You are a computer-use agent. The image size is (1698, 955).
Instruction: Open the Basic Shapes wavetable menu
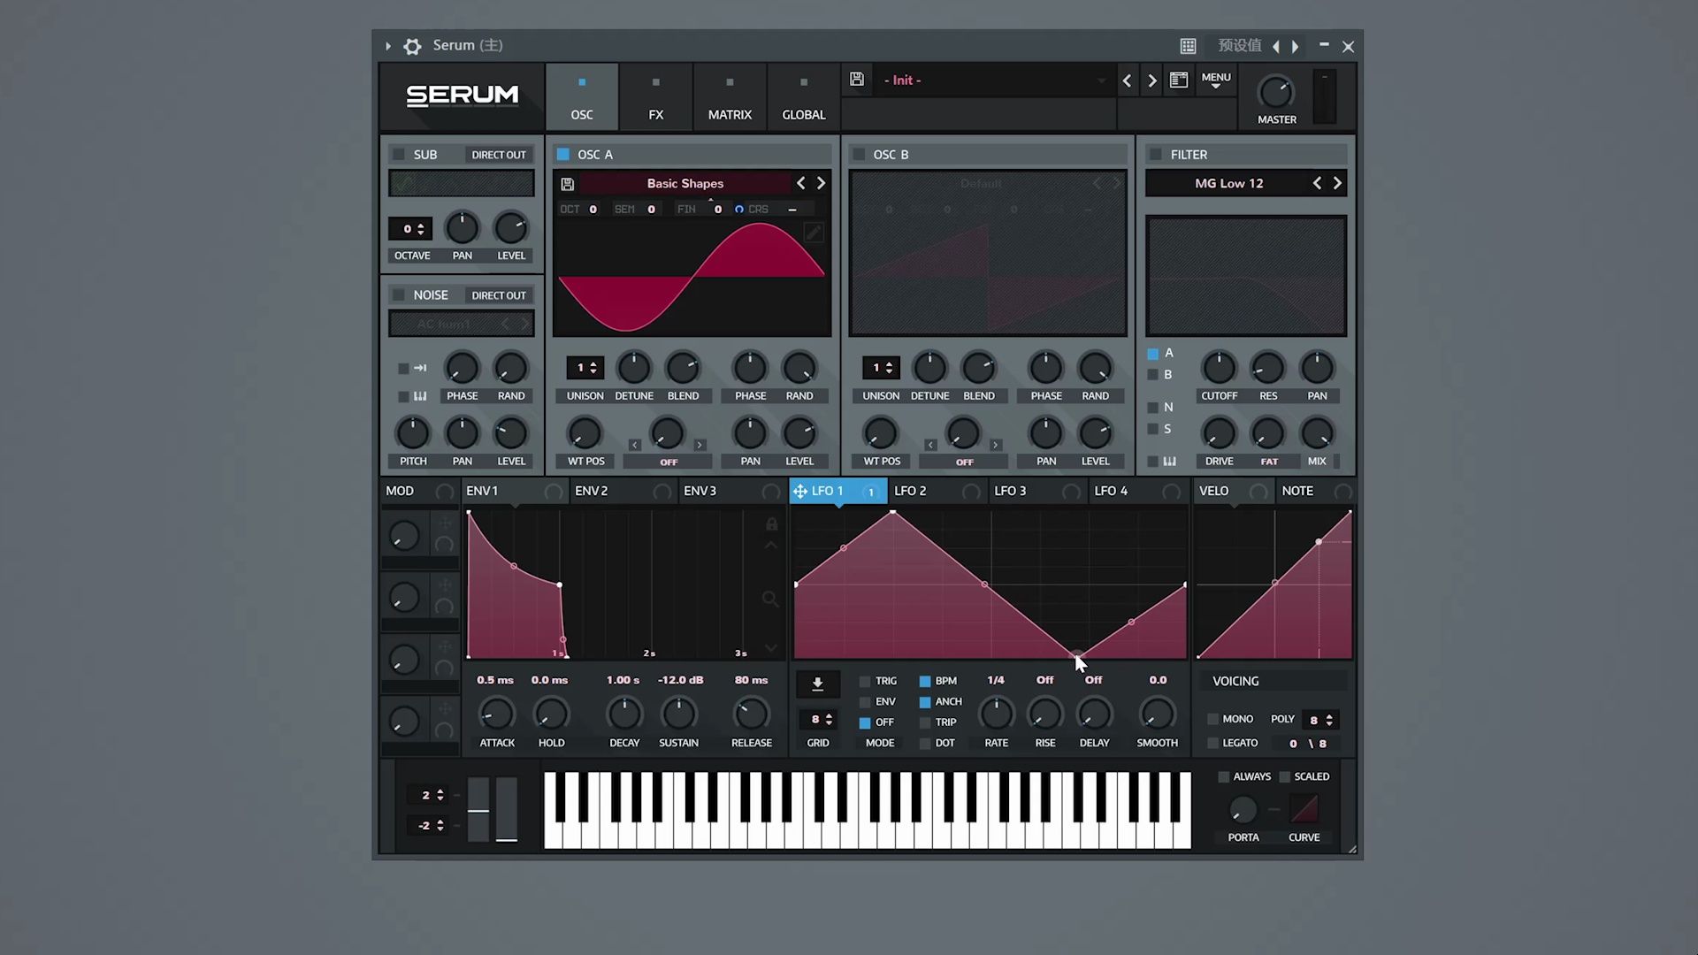[685, 183]
